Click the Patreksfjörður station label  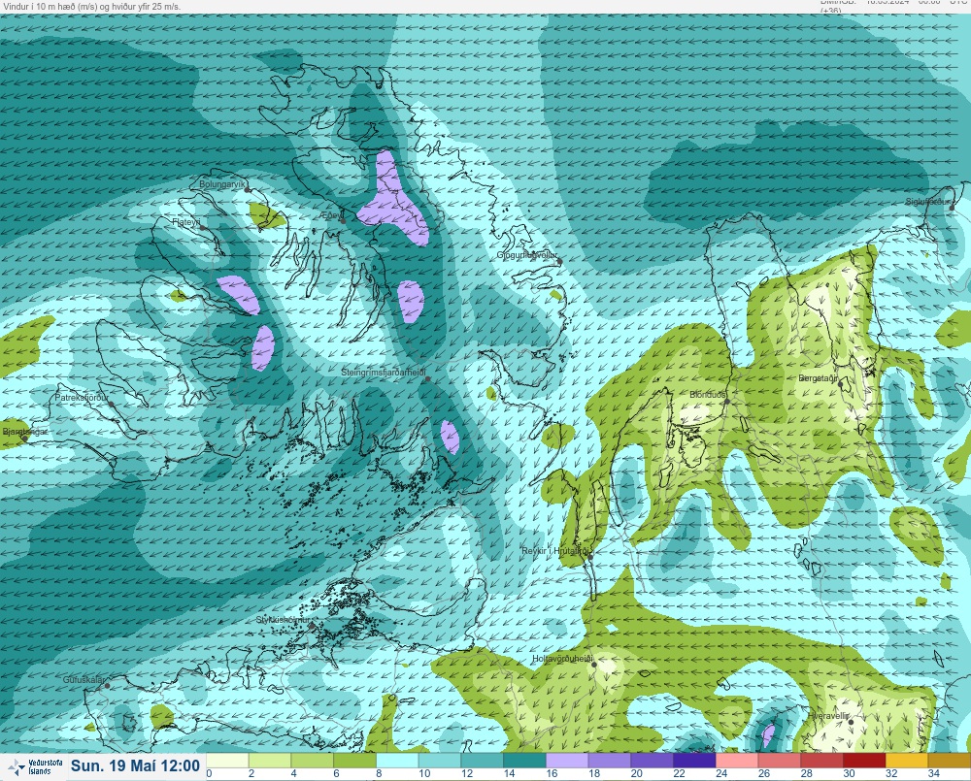click(x=82, y=398)
